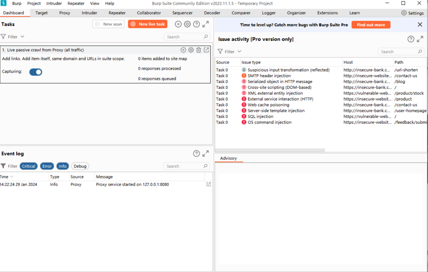Screen dimensions: 428x272
Task: Switch to the Repeater tab
Action: pyautogui.click(x=117, y=13)
